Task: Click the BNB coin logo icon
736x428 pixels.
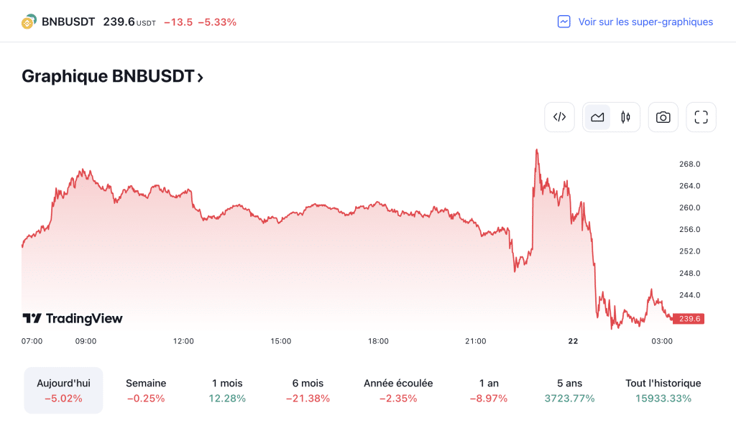Action: (x=29, y=22)
